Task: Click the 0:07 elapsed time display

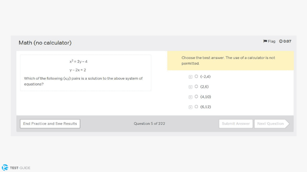Action: 287,41
